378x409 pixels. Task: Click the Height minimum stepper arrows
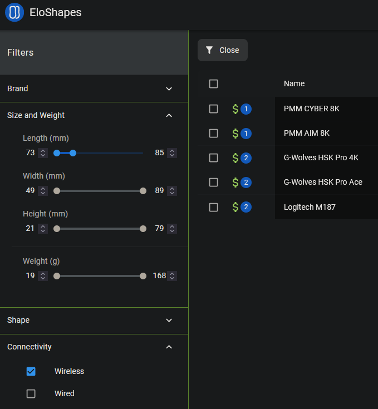[x=43, y=229]
